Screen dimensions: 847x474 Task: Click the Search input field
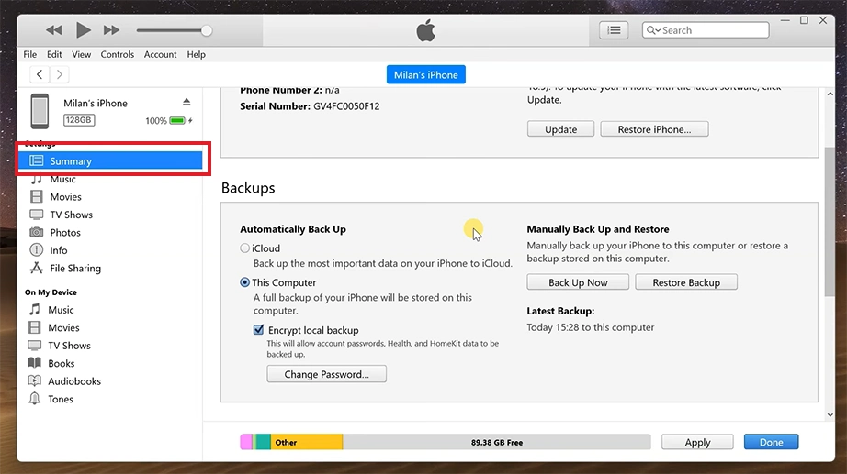tap(706, 30)
